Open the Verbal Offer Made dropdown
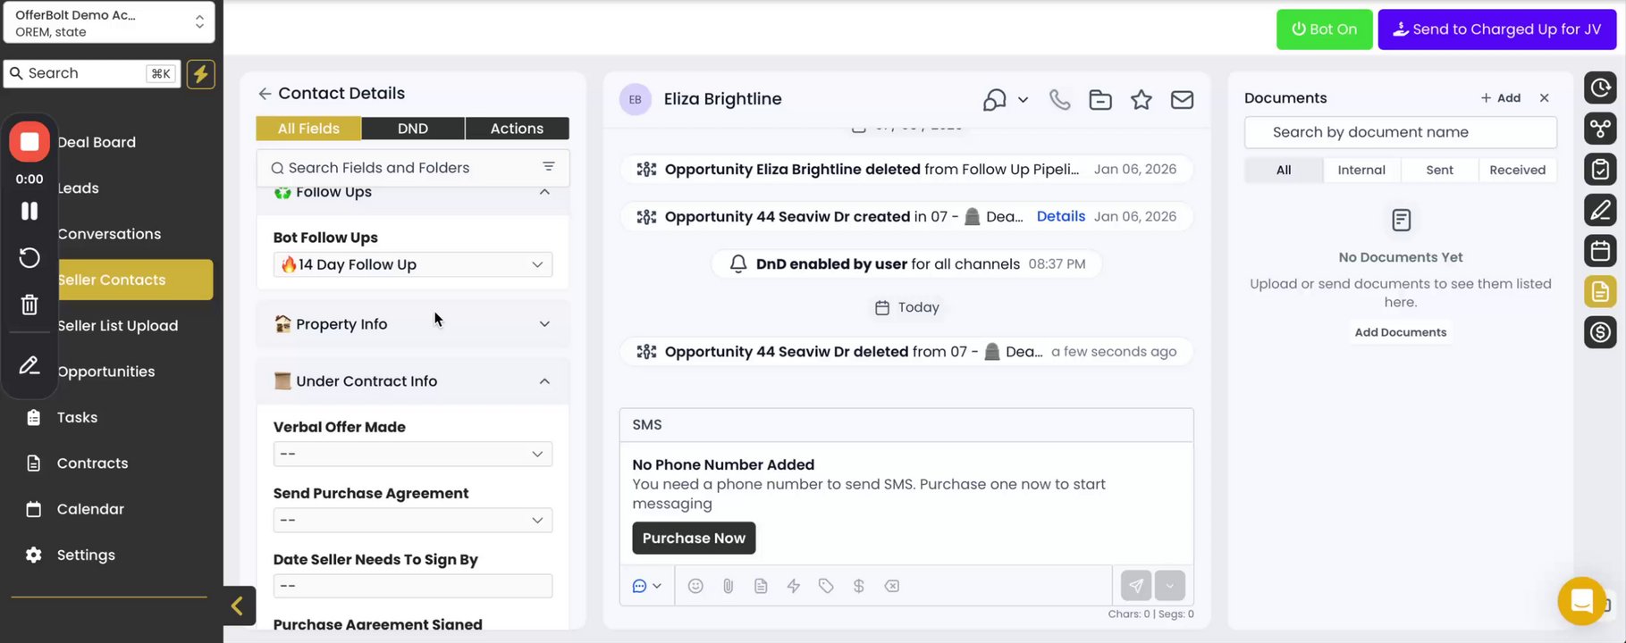1626x643 pixels. point(412,454)
